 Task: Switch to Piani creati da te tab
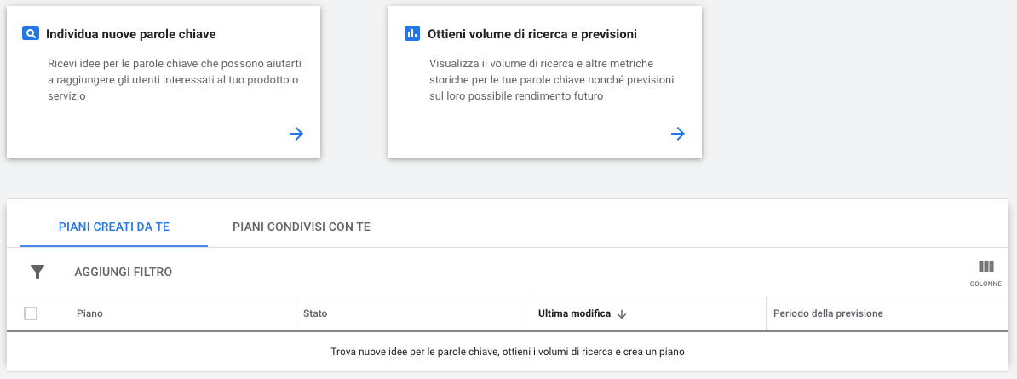click(x=114, y=227)
